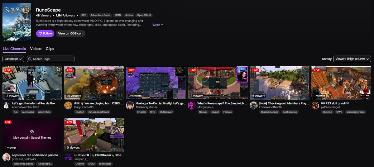Open MaryGracee96 stream thumbnail

click(x=94, y=83)
